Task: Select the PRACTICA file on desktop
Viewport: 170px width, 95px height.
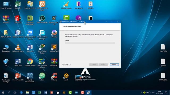Action: click(163, 48)
